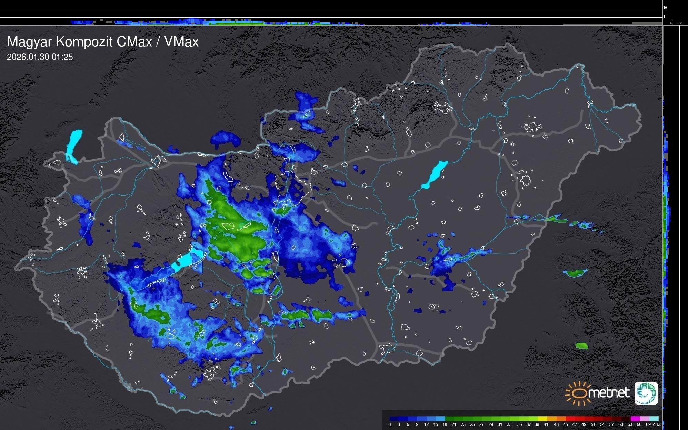Image resolution: width=688 pixels, height=430 pixels.
Task: Click the 2026.01.30 01:25 timestamp
Action: [40, 57]
